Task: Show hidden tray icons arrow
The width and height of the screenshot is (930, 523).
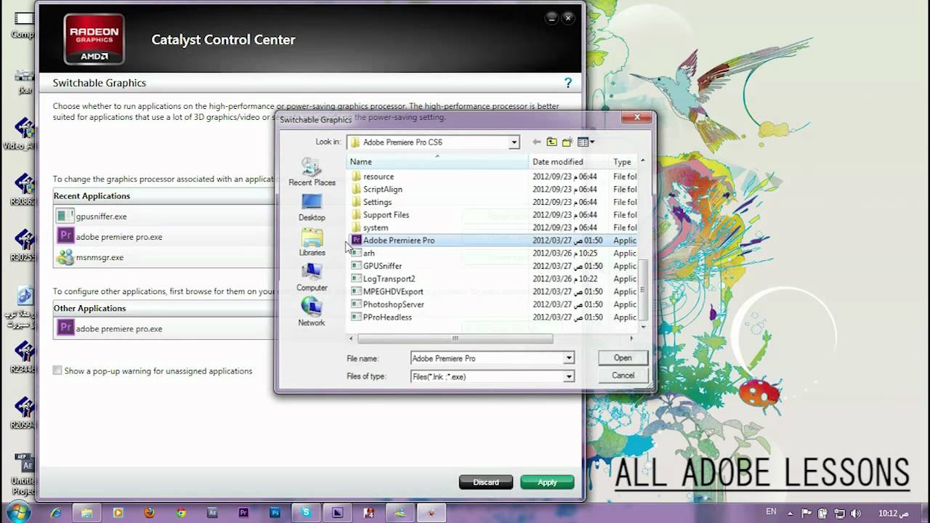Action: (790, 513)
